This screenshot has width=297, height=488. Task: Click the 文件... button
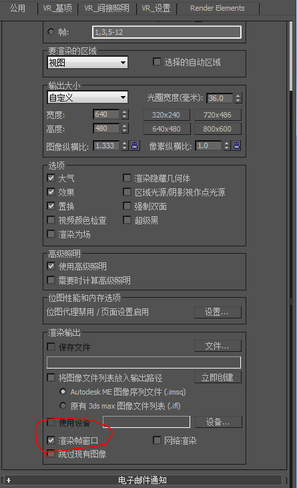(x=218, y=346)
